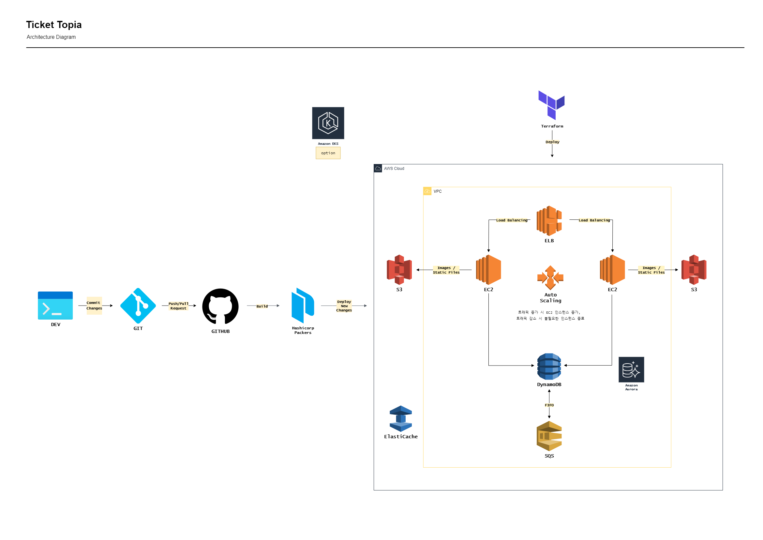
Task: Click the Push/Pull Request label
Action: (178, 306)
